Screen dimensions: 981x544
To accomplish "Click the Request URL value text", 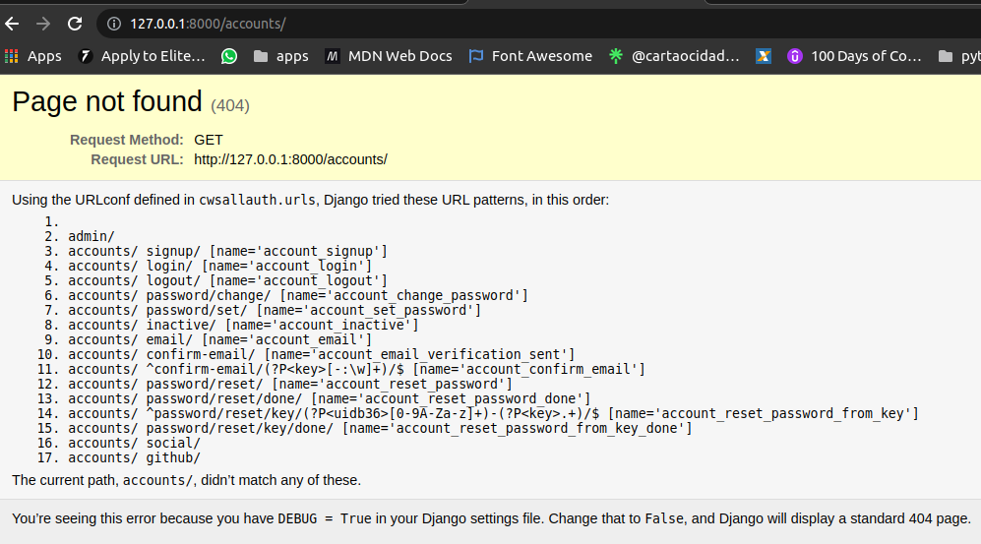I will point(290,159).
